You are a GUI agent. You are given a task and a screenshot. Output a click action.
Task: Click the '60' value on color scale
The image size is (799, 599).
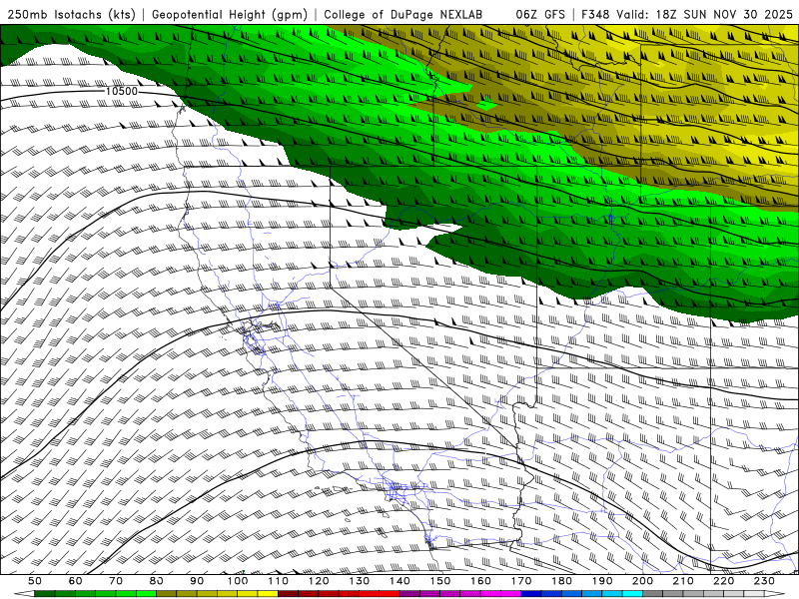click(76, 581)
